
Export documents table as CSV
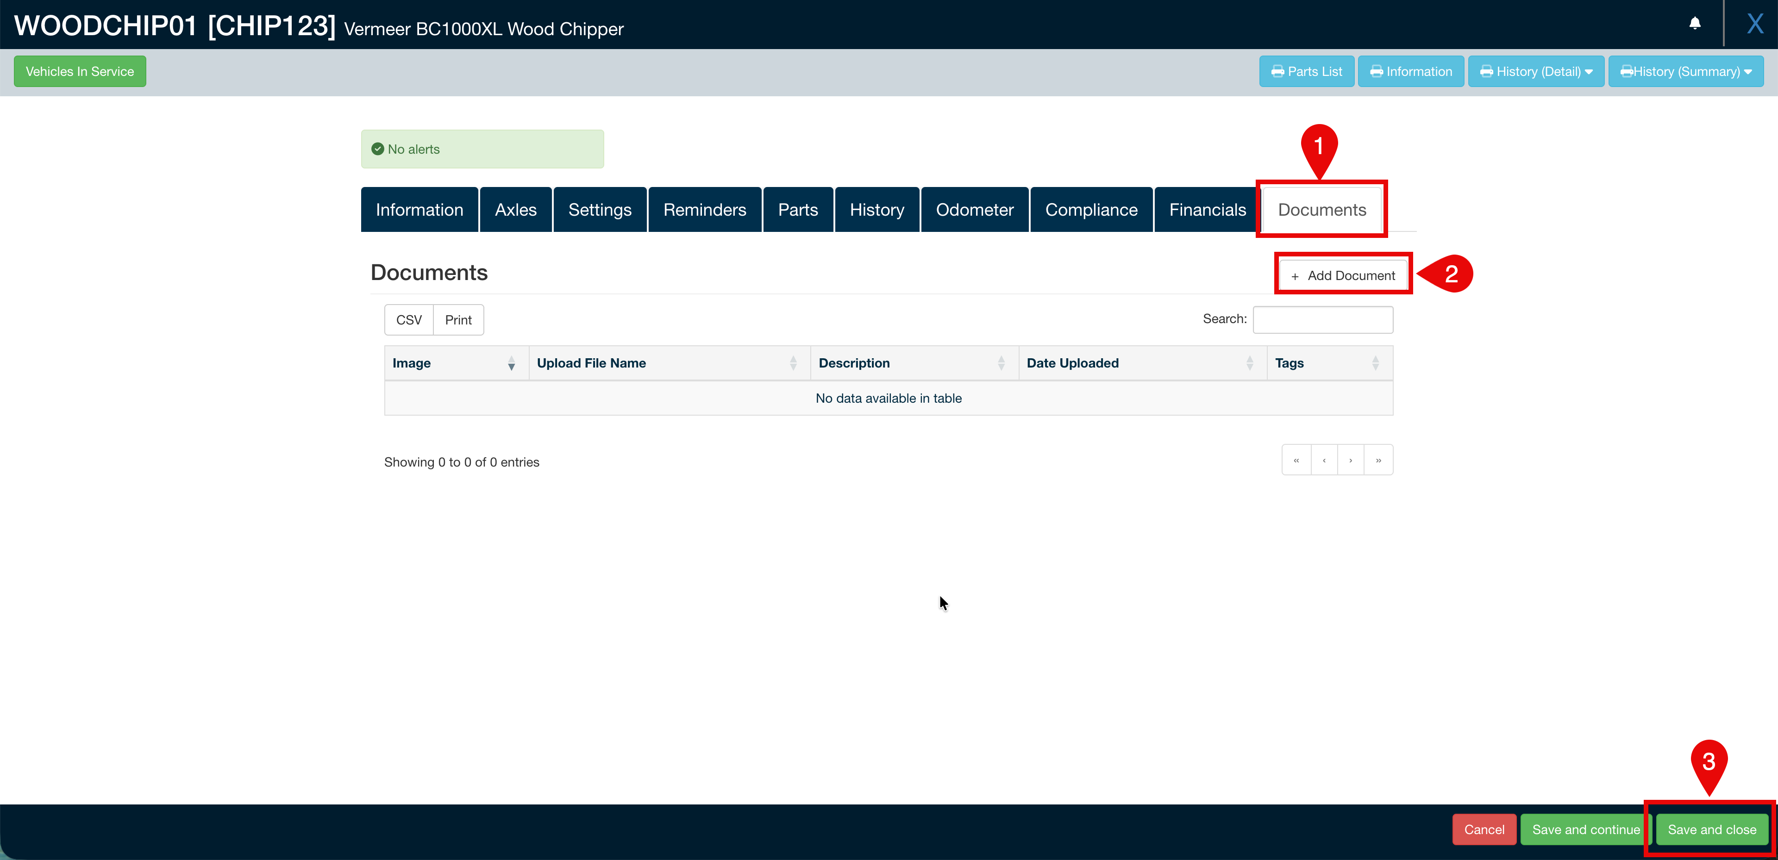pos(408,319)
